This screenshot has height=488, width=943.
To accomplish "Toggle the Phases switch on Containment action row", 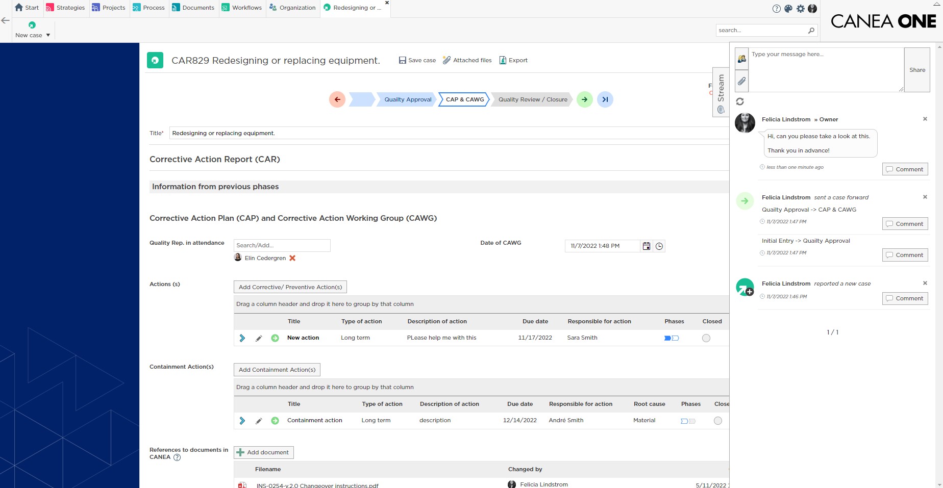I will tap(688, 421).
